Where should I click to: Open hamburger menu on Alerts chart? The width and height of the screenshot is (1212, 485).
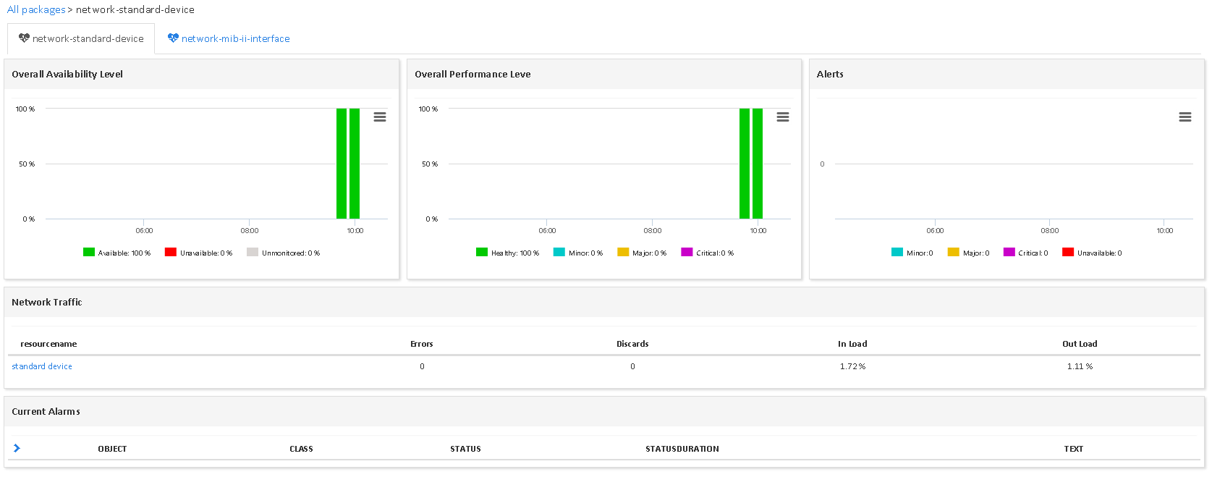(1185, 117)
